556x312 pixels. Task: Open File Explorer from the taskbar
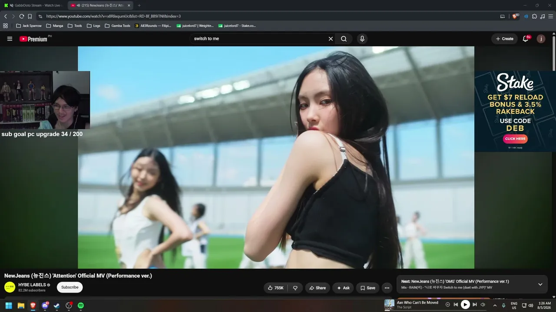point(21,305)
